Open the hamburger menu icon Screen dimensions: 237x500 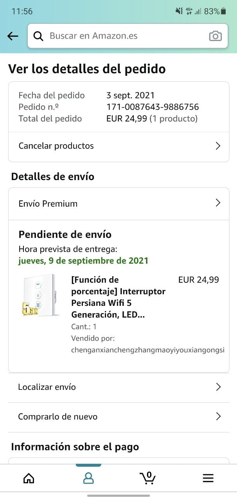point(208,478)
